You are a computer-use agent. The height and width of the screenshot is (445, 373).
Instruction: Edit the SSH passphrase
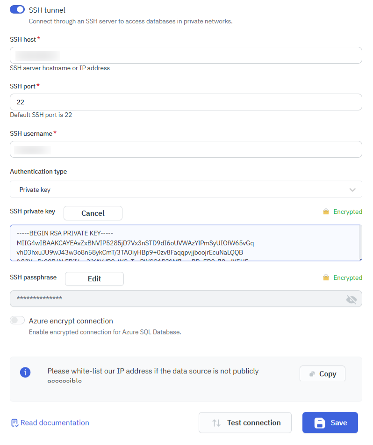pyautogui.click(x=94, y=278)
